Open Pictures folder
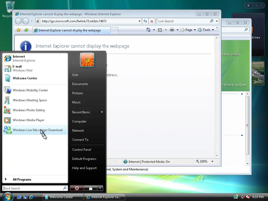Screen dimensions: 268x201 coord(87,93)
